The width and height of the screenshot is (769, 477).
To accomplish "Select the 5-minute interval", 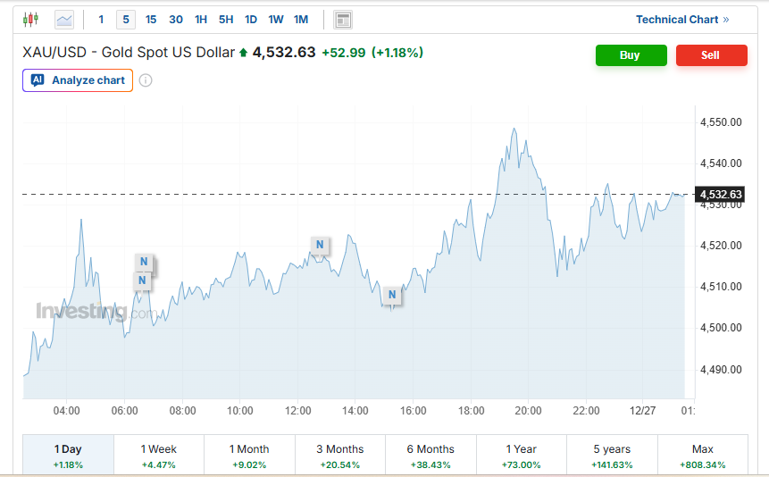I will 126,20.
